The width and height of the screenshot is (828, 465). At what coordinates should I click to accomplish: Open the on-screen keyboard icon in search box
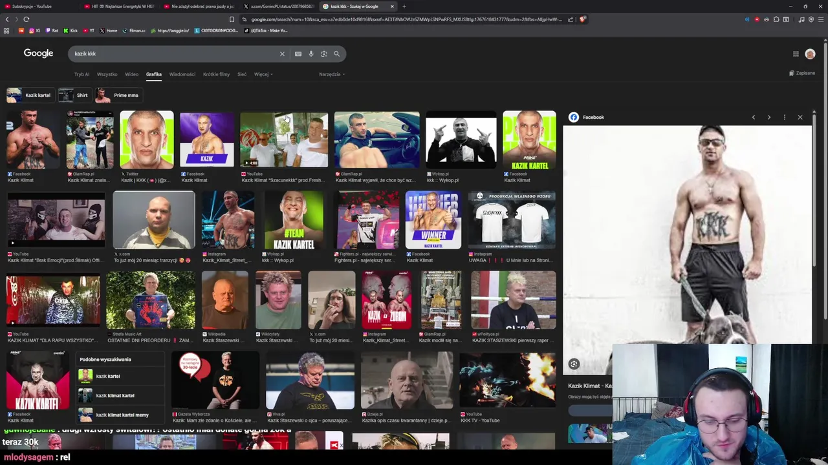pos(298,54)
